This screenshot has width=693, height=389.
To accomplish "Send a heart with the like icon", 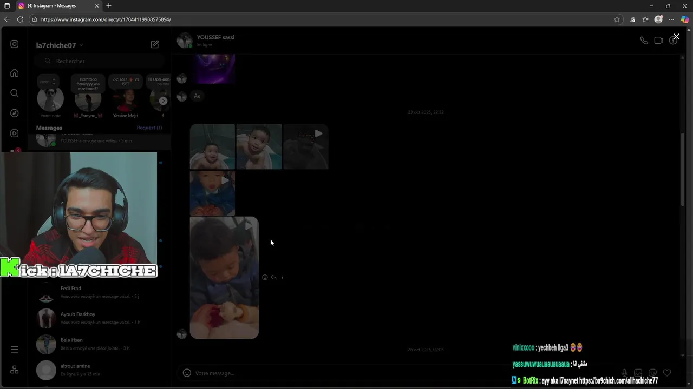I will click(x=667, y=373).
